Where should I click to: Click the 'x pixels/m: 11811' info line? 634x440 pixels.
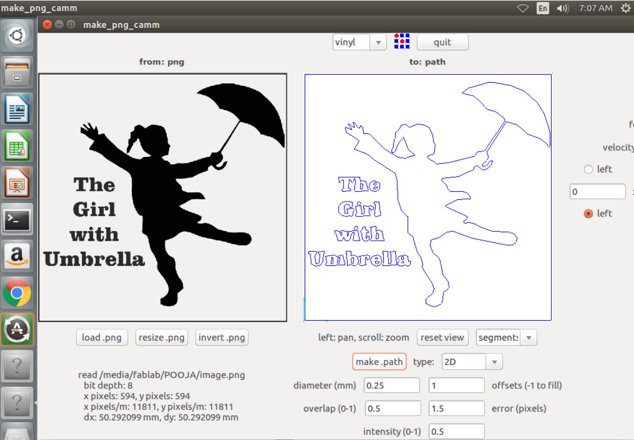[x=158, y=407]
